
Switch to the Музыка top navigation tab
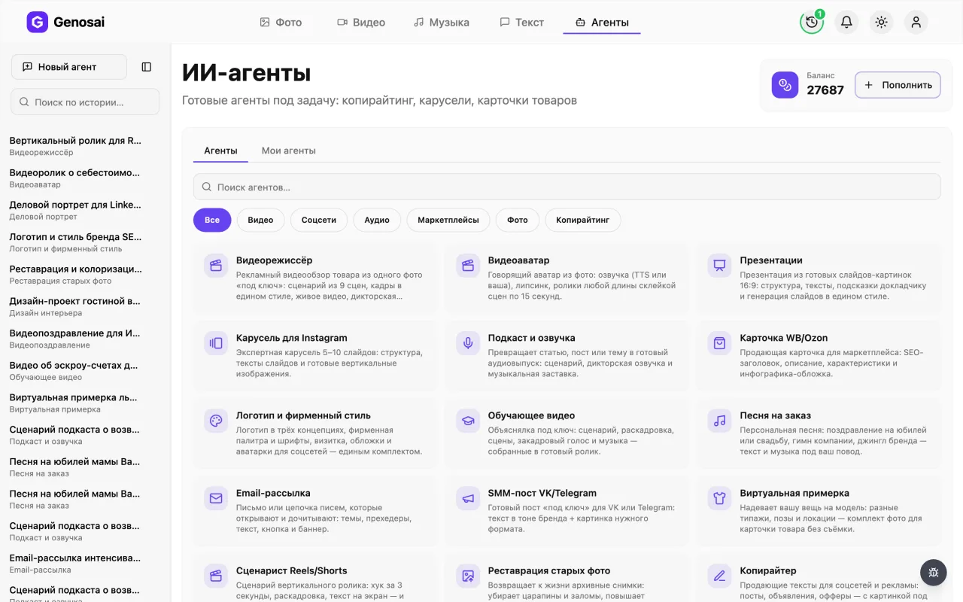pos(442,23)
